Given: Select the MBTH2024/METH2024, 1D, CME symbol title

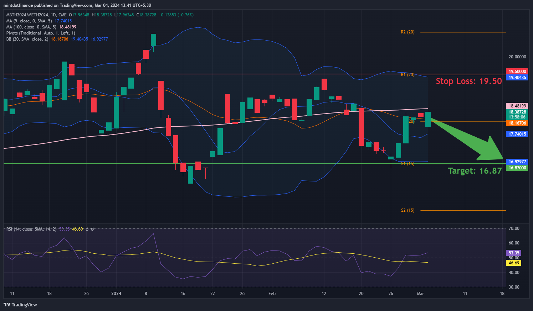Looking at the screenshot, I should (x=36, y=15).
